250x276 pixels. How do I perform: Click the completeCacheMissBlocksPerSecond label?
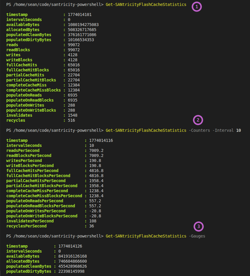pos(44,196)
